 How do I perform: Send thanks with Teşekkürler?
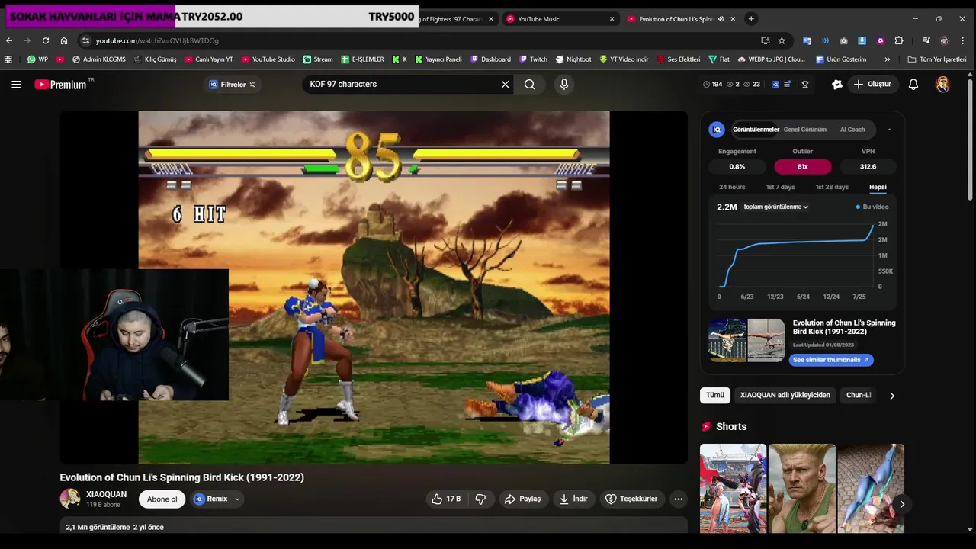[631, 499]
